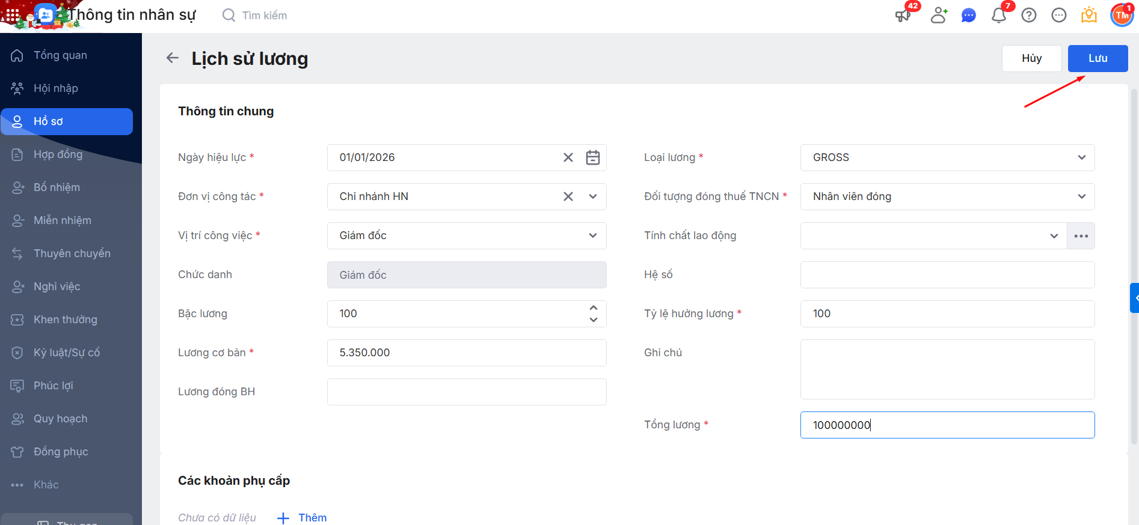Image resolution: width=1139 pixels, height=525 pixels.
Task: Expand the Vị trí công việc dropdown
Action: (x=592, y=235)
